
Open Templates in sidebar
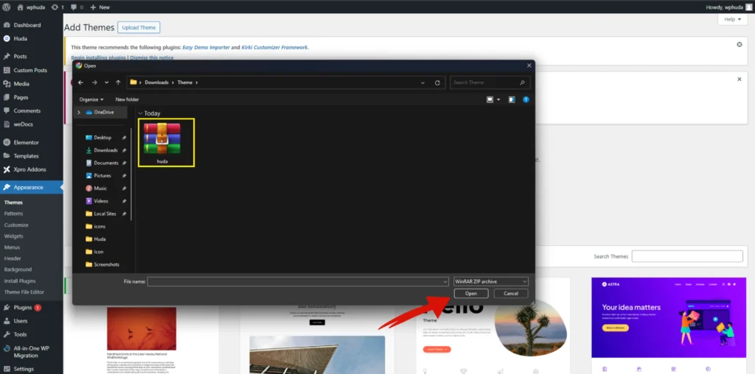pos(26,156)
